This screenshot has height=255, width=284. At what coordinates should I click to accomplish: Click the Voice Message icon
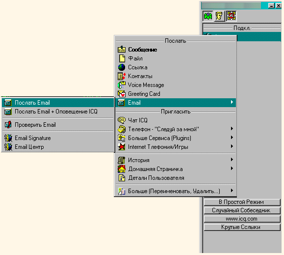click(122, 85)
